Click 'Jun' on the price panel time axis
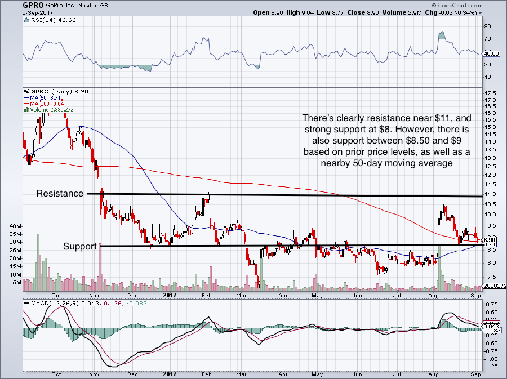This screenshot has width=507, height=379. coord(357,295)
